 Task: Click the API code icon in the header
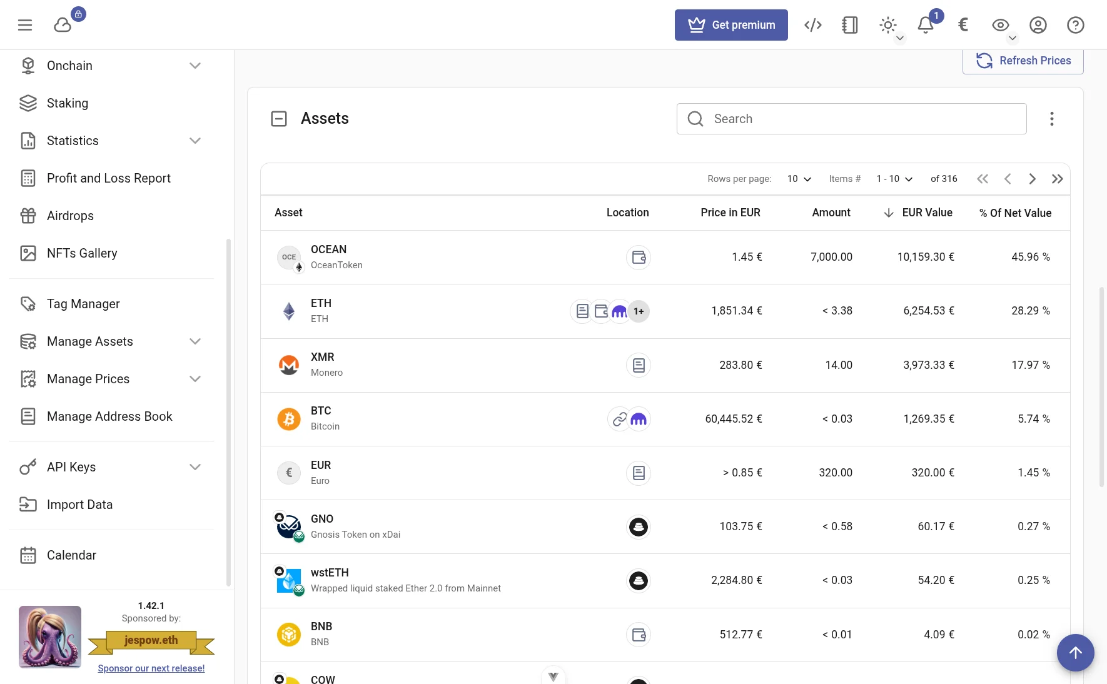(812, 24)
